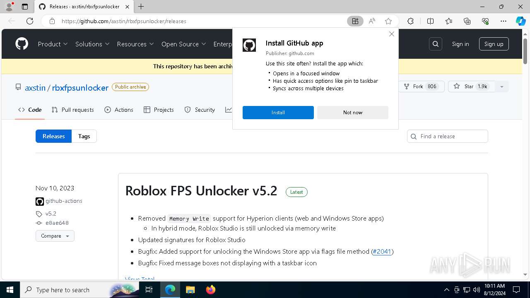This screenshot has width=530, height=298.
Task: Open Edge Settings and more menu
Action: click(x=503, y=21)
